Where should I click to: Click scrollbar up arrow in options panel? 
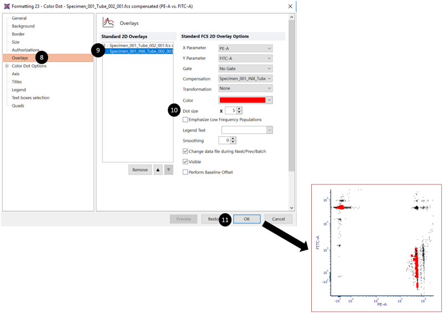292,17
